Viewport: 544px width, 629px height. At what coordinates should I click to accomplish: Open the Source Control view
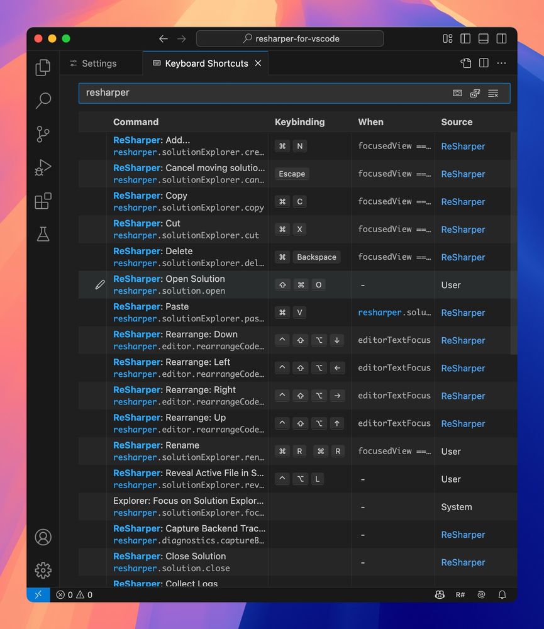point(43,134)
